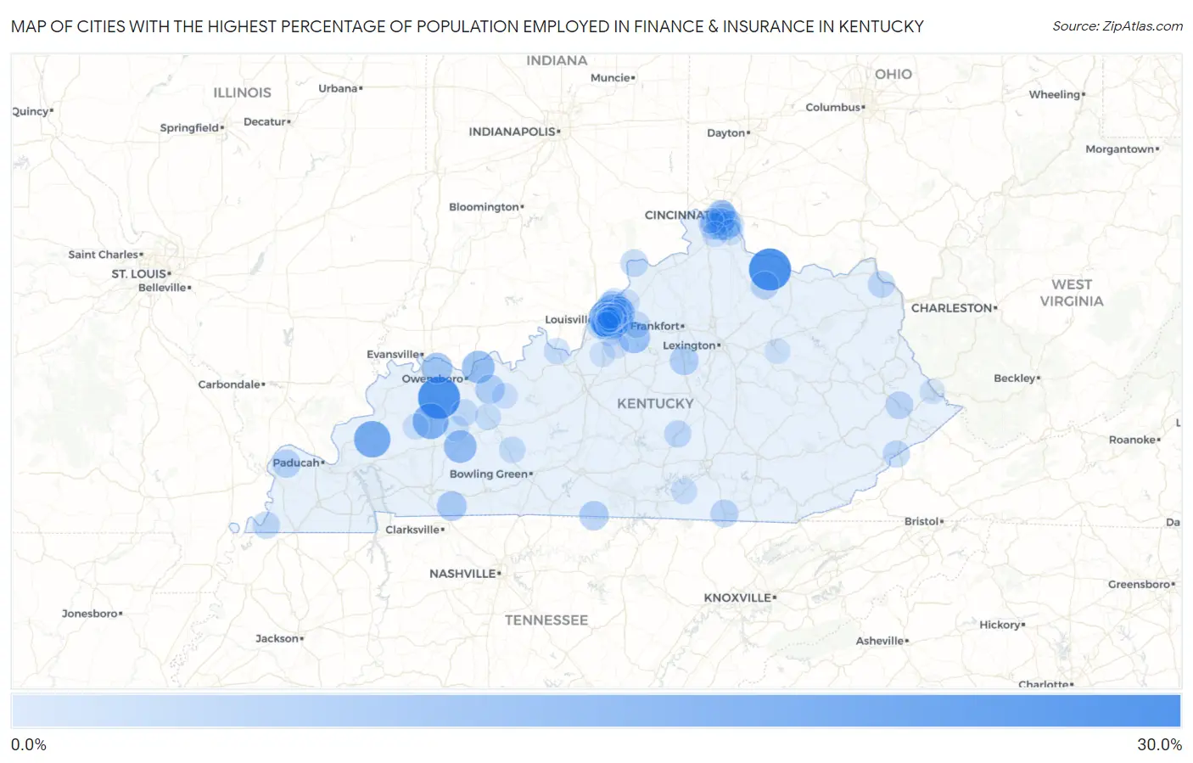The width and height of the screenshot is (1193, 763).
Task: Click the map title heading
Action: pyautogui.click(x=468, y=26)
